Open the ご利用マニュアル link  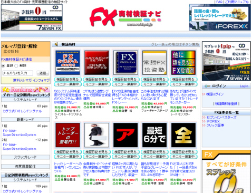(237, 2)
